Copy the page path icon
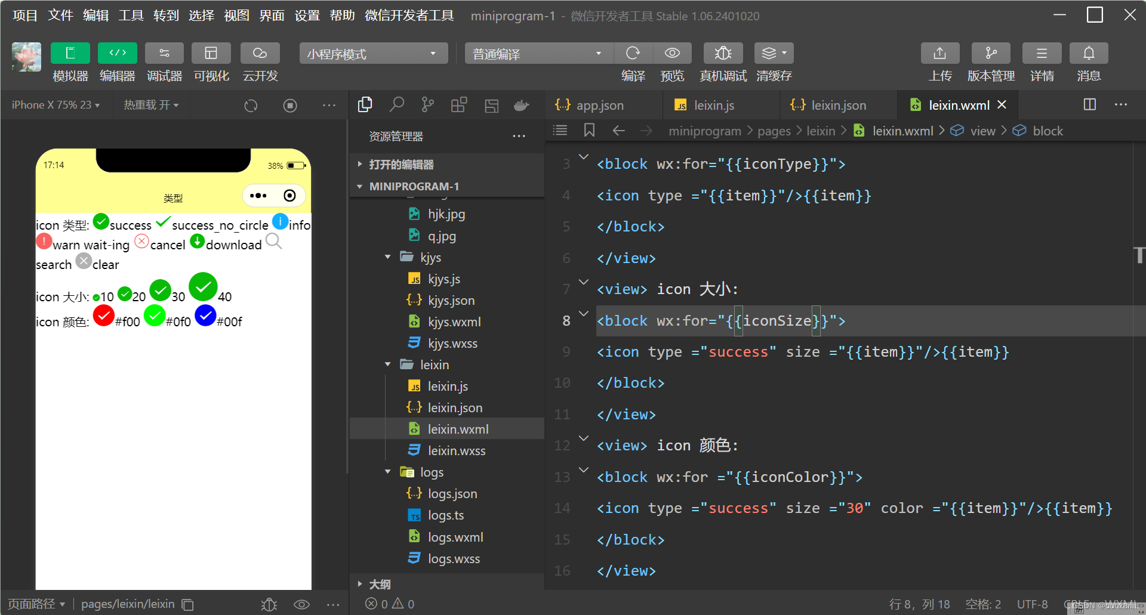 187,604
